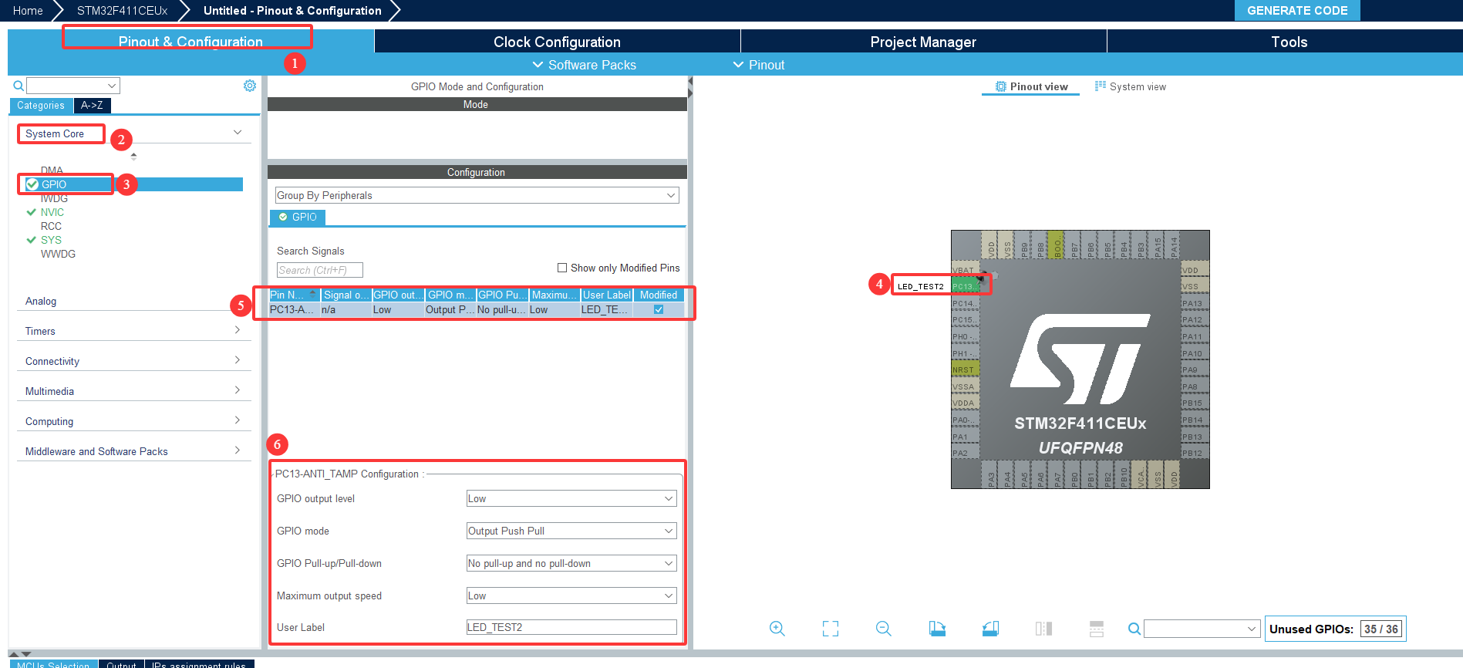1463x668 pixels.
Task: Open the Tools tab
Action: [x=1289, y=42]
